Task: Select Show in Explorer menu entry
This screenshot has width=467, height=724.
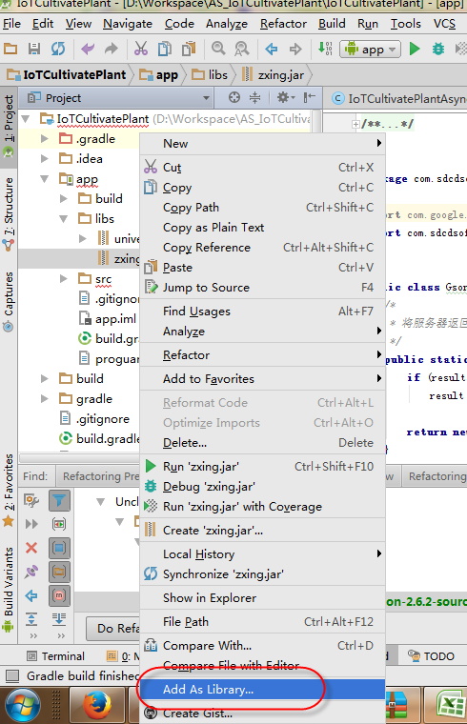Action: pyautogui.click(x=262, y=598)
